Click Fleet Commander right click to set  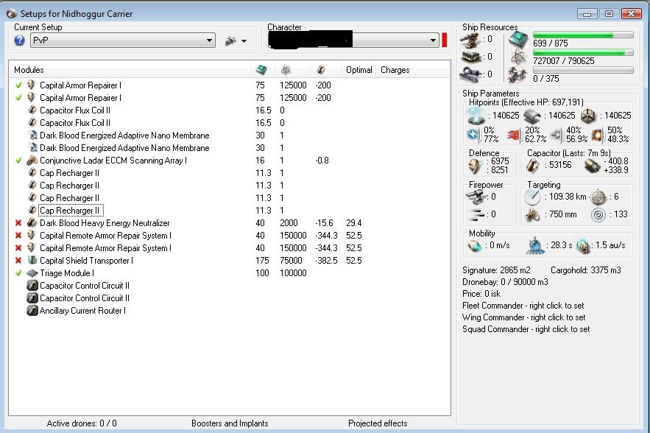point(523,306)
